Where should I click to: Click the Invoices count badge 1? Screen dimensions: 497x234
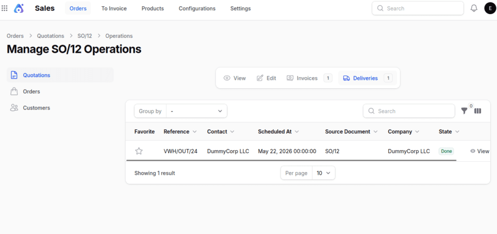pyautogui.click(x=328, y=78)
